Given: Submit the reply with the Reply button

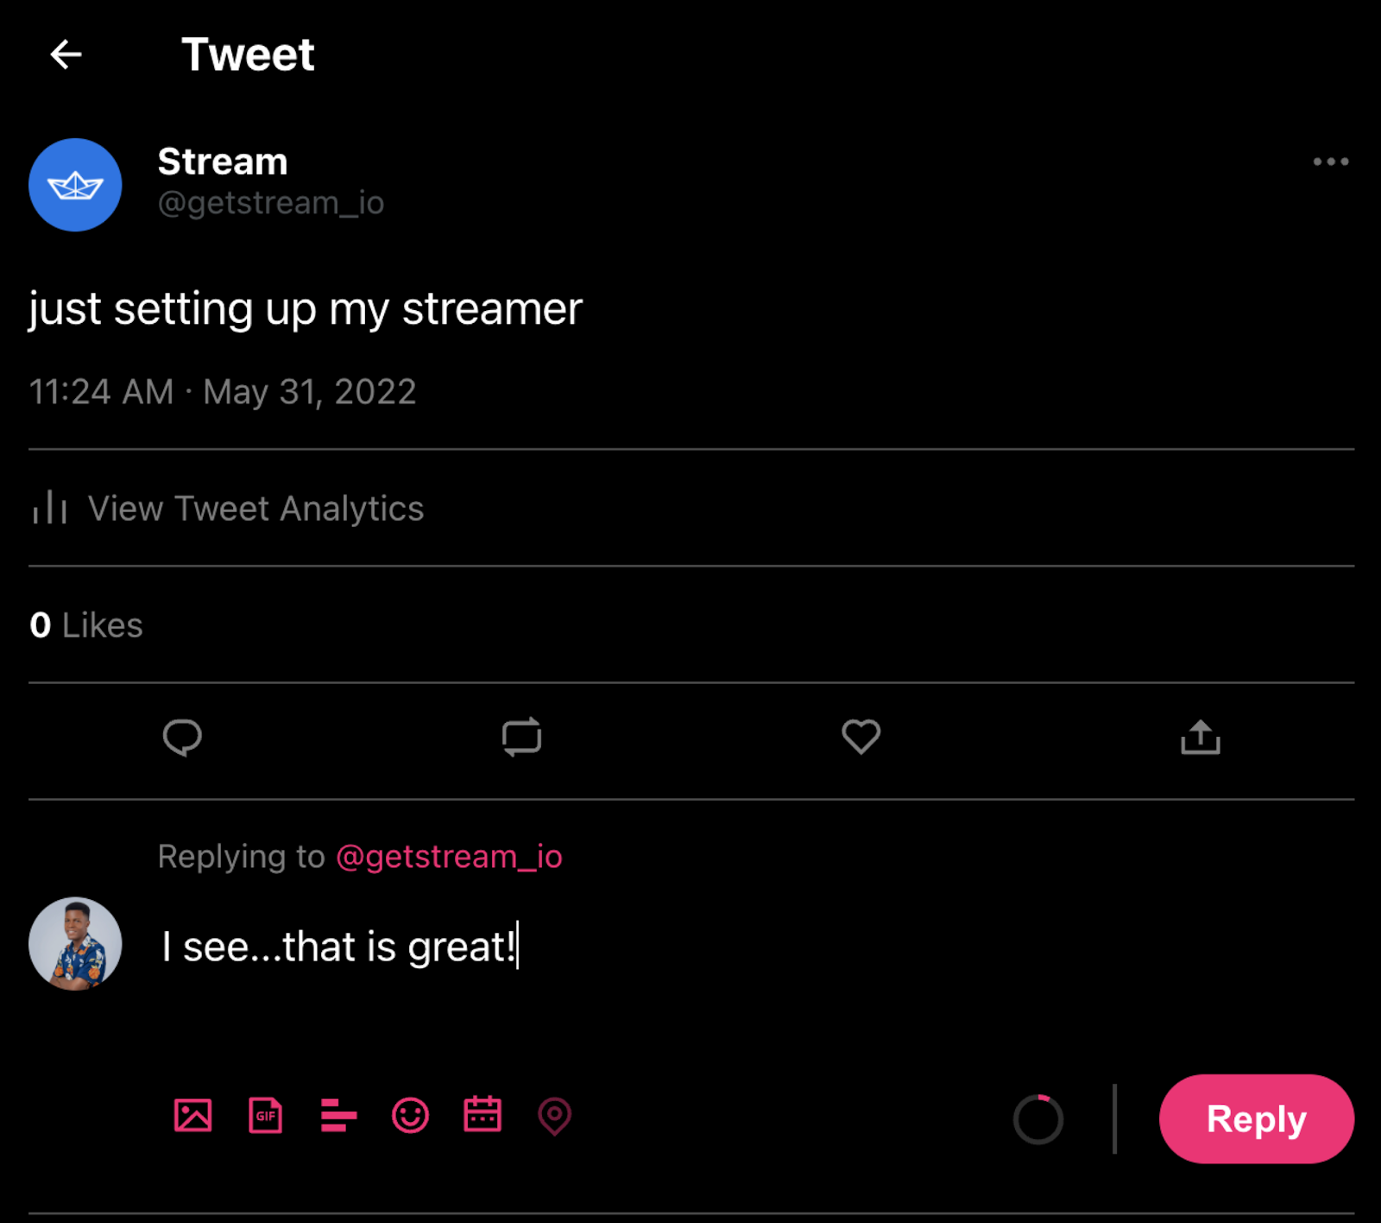Looking at the screenshot, I should pos(1256,1118).
